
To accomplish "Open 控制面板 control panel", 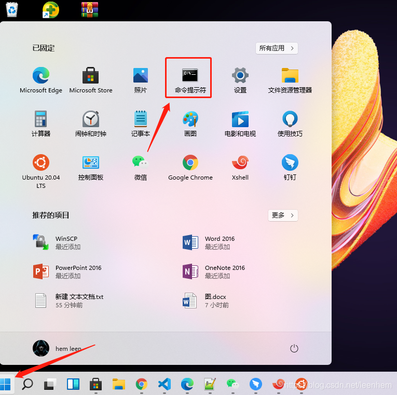I will (x=91, y=167).
